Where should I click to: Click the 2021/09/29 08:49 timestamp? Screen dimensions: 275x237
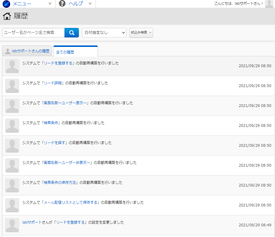255,225
